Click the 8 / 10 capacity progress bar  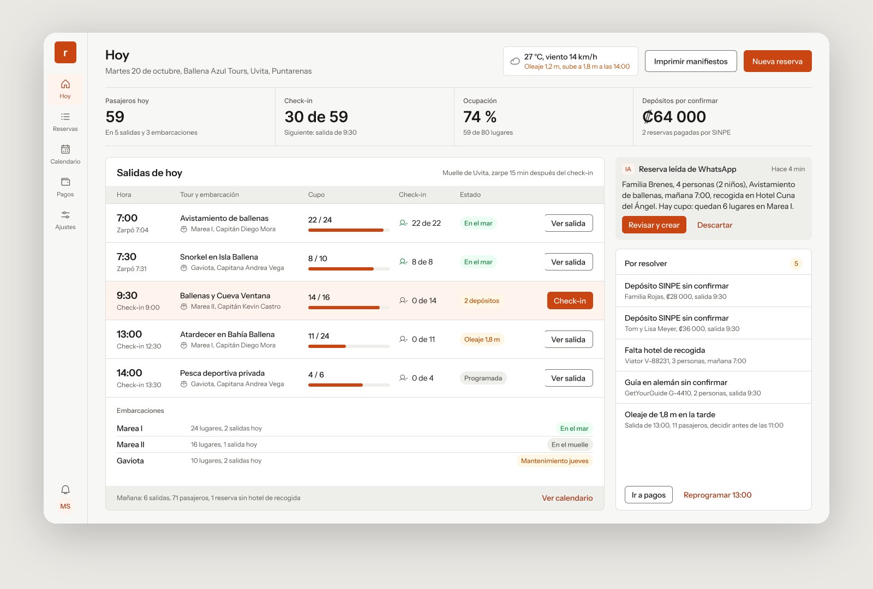click(x=349, y=269)
